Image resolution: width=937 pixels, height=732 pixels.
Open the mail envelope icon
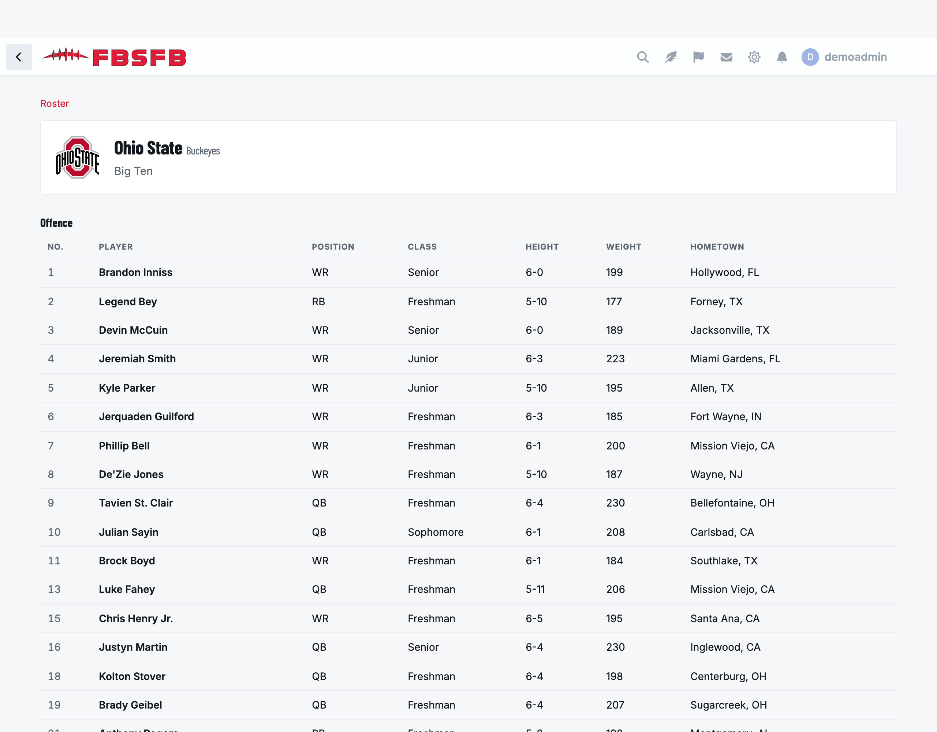point(726,57)
